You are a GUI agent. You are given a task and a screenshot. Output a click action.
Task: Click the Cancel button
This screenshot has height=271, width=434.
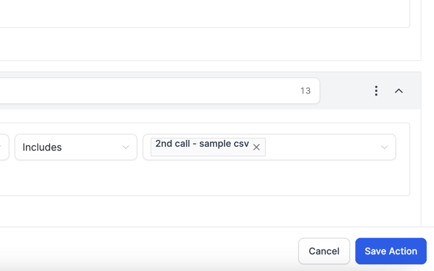[x=324, y=251]
